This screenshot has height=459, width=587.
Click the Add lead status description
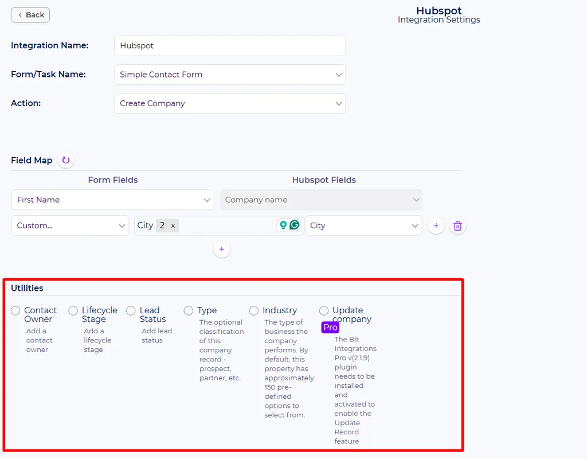tap(156, 336)
